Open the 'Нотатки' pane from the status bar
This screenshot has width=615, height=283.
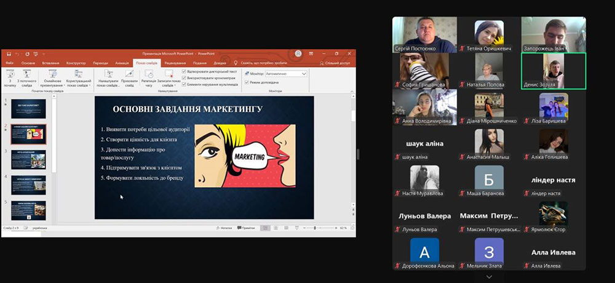tap(225, 228)
